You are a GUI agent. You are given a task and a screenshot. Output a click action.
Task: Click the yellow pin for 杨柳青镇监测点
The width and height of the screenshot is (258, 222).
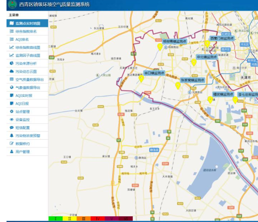tap(160, 46)
